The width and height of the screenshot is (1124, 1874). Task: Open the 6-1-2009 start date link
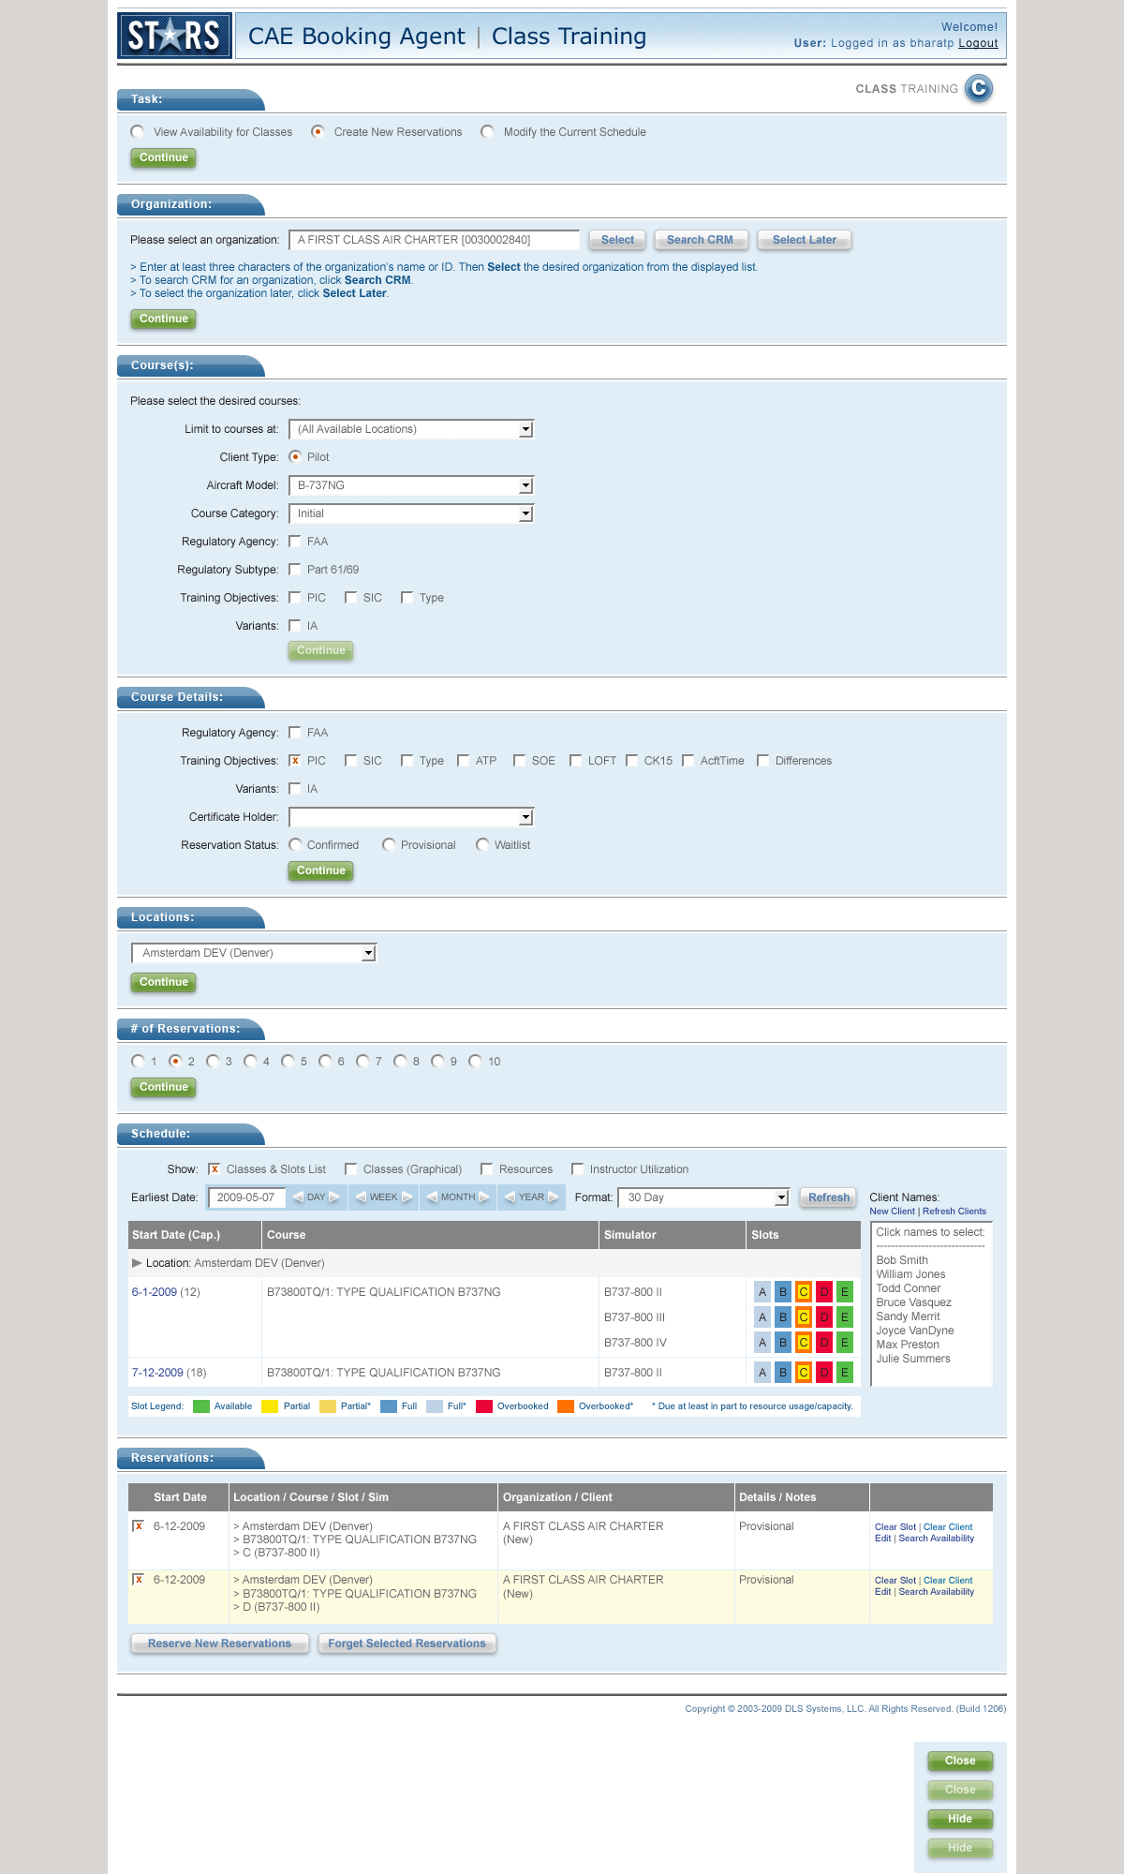tap(155, 1292)
